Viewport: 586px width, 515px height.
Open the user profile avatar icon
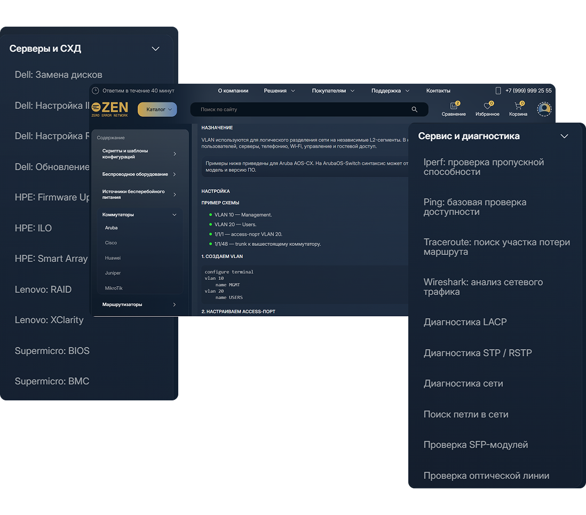point(544,109)
